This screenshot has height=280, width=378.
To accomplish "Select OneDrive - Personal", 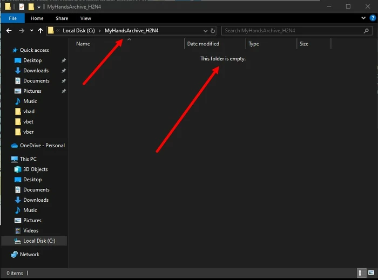I will point(42,146).
